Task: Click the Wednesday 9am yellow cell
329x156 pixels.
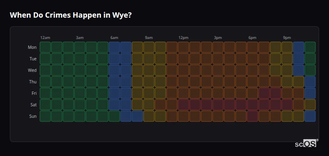Action: [149, 70]
